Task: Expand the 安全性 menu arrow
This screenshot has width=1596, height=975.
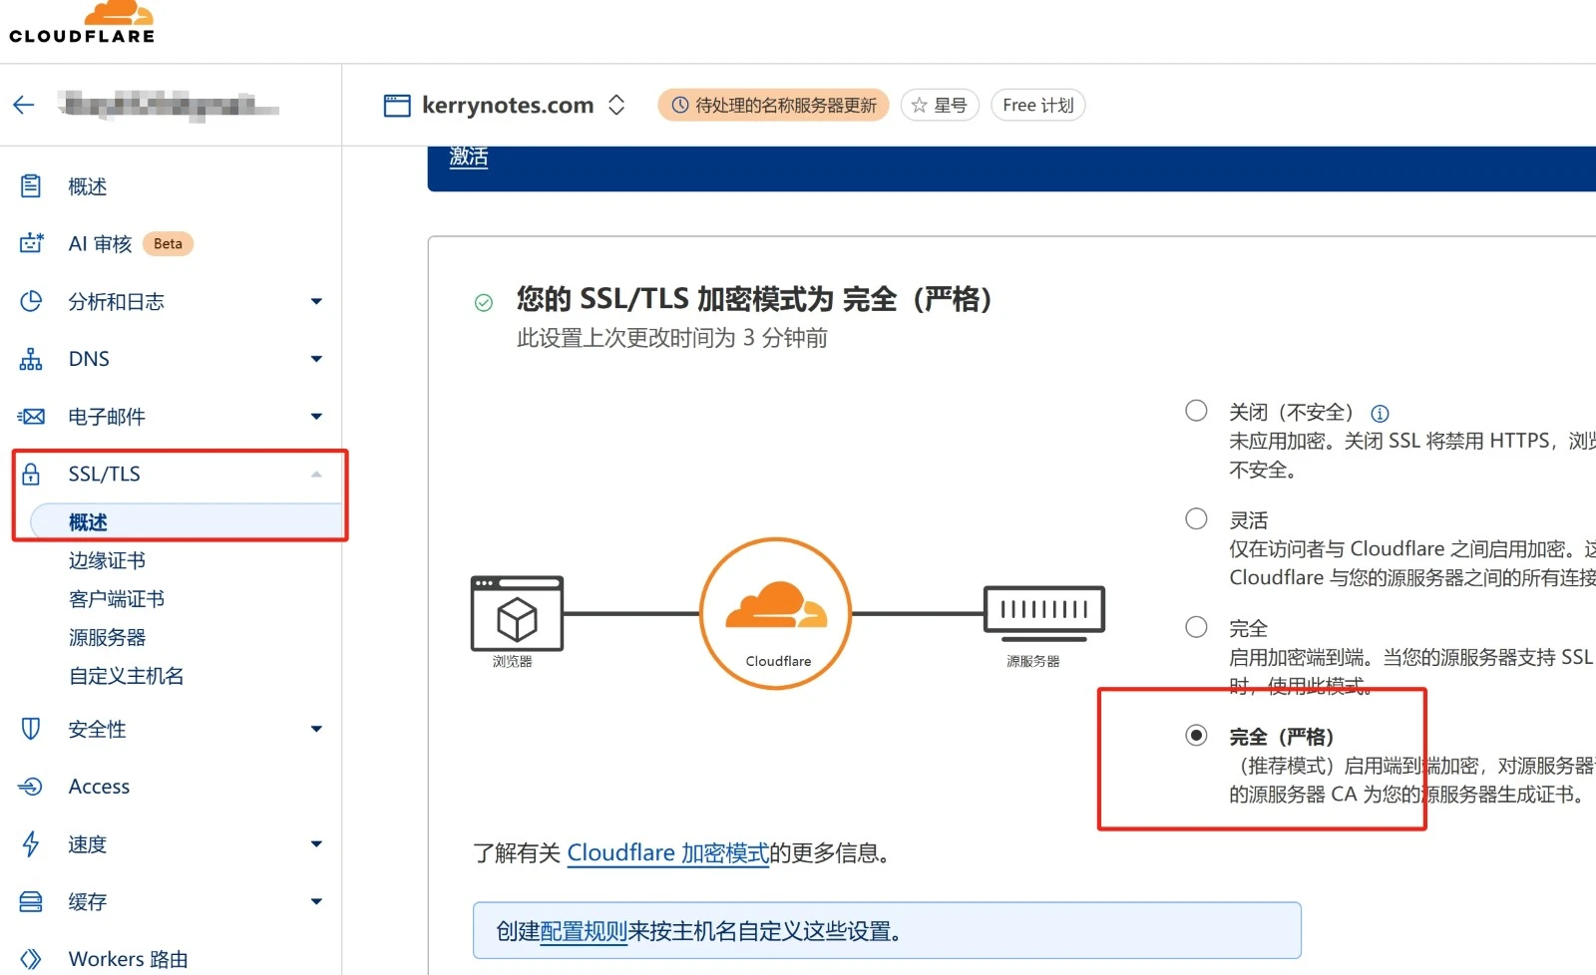Action: (316, 729)
